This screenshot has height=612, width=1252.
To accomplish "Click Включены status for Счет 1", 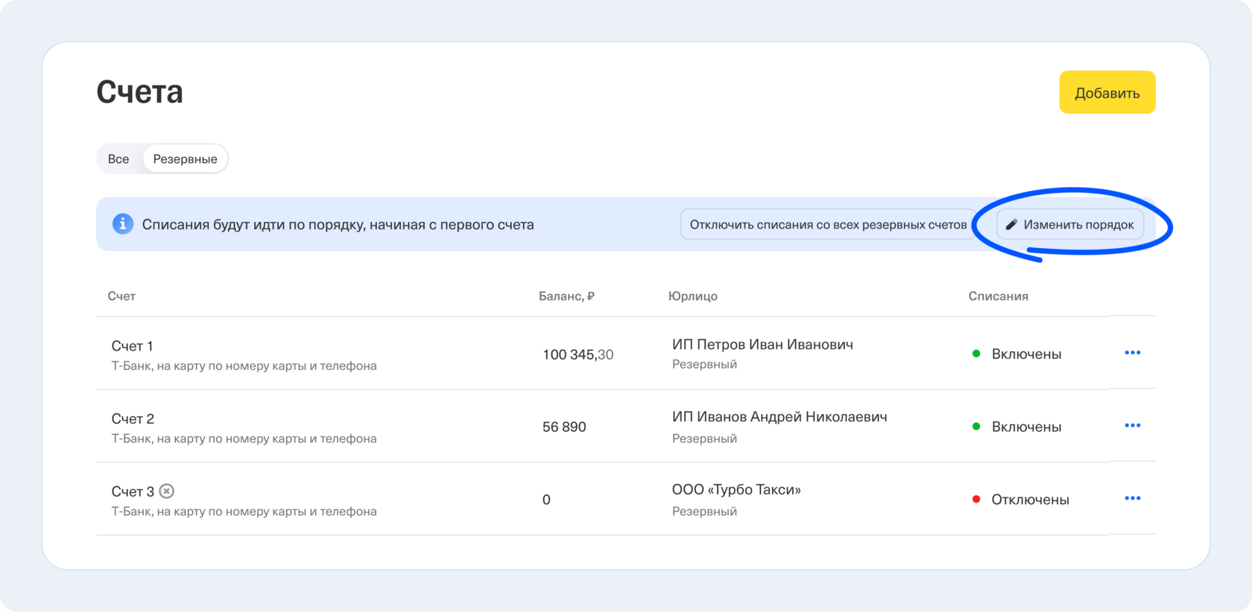I will click(x=1026, y=354).
